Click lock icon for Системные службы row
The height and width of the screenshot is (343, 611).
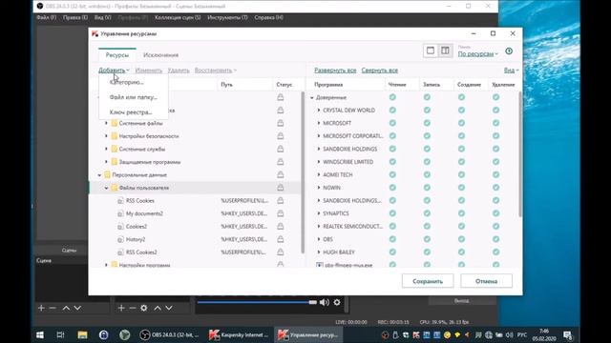pyautogui.click(x=280, y=149)
